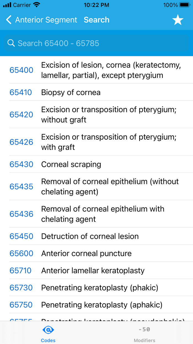193x344 pixels.
Task: Tap the battery indicator
Action: [184, 4]
